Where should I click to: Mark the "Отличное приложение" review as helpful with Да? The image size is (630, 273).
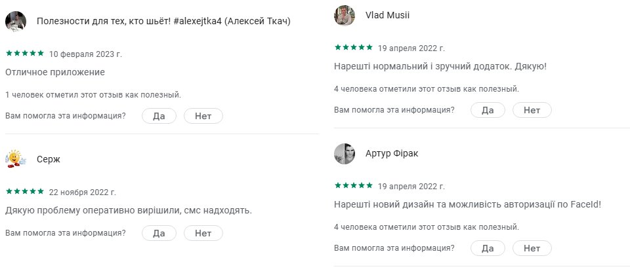coord(159,117)
